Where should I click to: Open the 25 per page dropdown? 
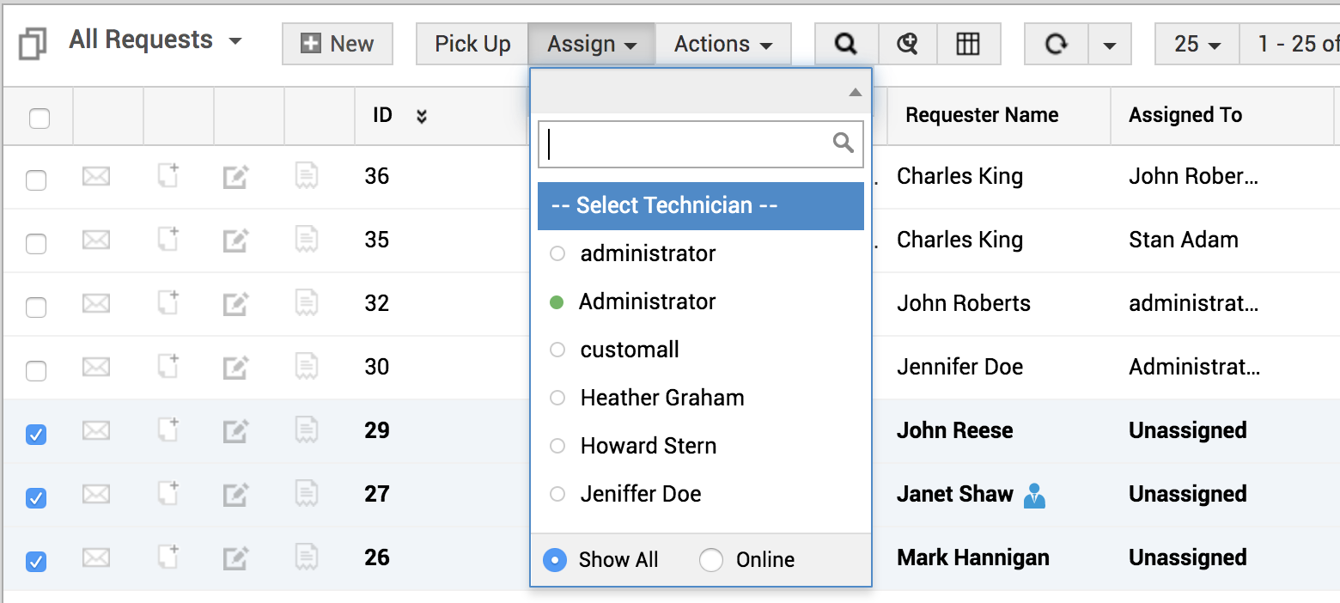pos(1197,44)
